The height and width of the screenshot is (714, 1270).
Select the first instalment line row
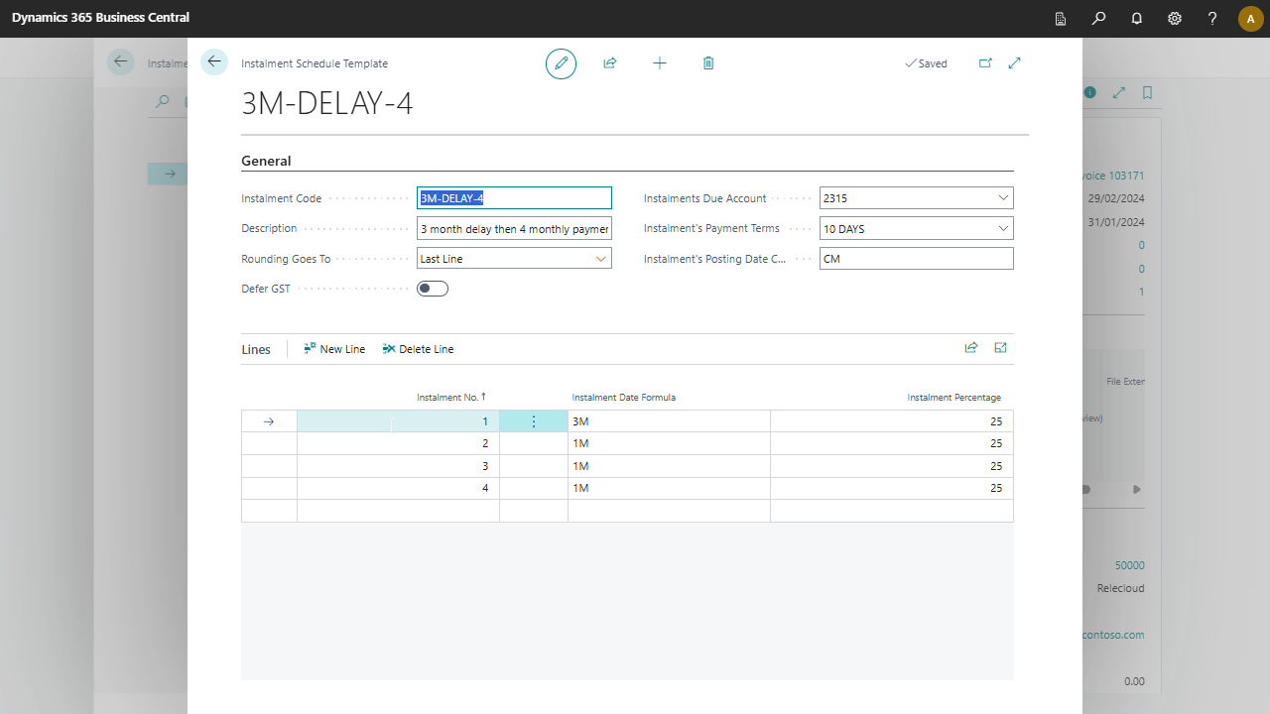click(268, 420)
